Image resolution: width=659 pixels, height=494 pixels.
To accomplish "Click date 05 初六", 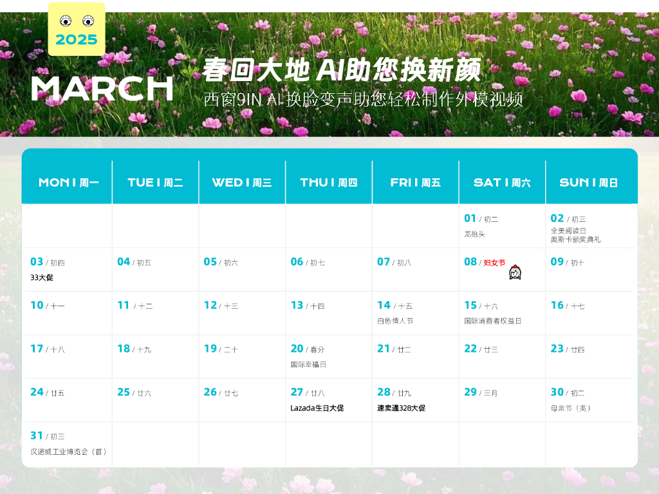I will point(221,262).
